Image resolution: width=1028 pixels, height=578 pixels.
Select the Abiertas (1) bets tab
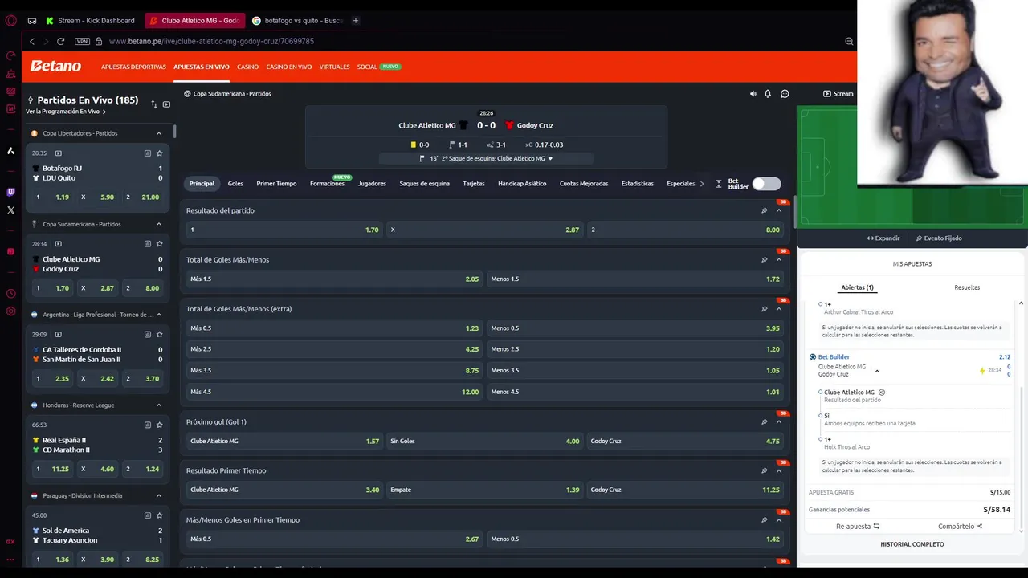857,287
